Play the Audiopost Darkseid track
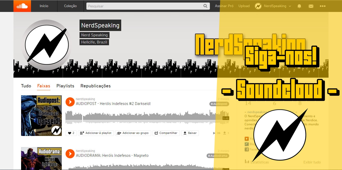Image resolution: width=342 pixels, height=170 pixels. tap(70, 102)
